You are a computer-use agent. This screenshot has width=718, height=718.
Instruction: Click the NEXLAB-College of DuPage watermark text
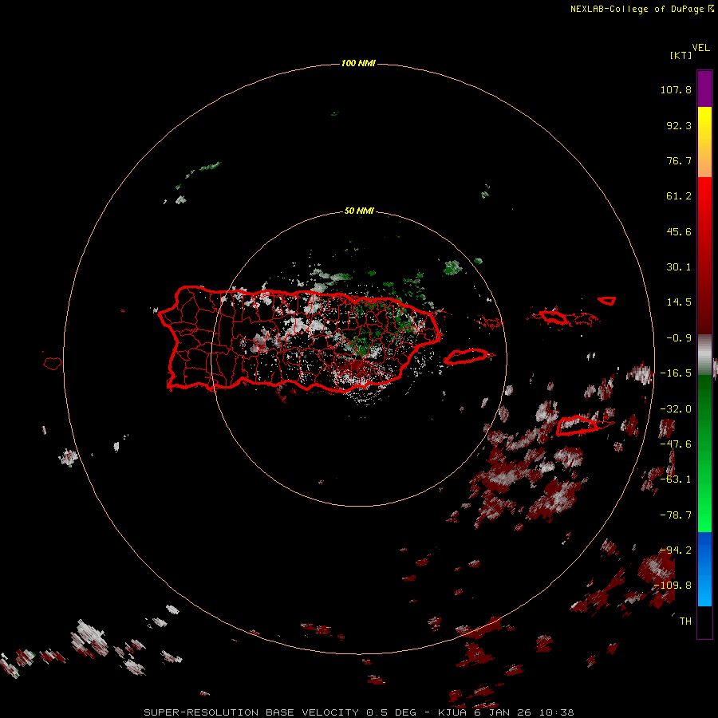pyautogui.click(x=641, y=9)
